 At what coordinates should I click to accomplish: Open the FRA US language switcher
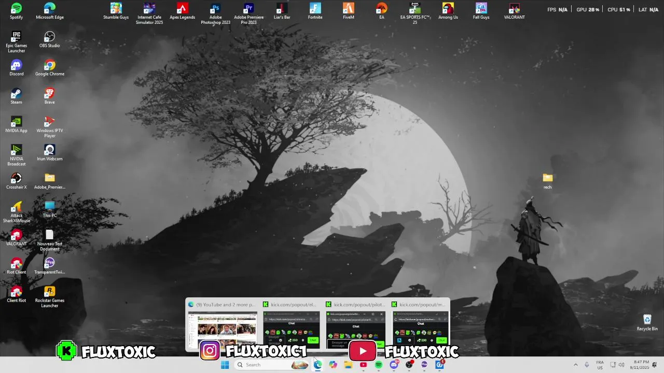point(600,365)
